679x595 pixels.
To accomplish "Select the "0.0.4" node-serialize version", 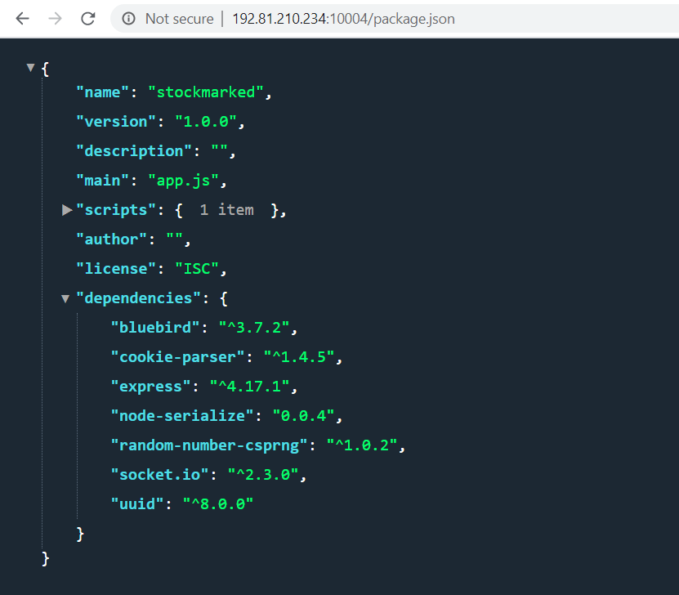I will click(304, 416).
